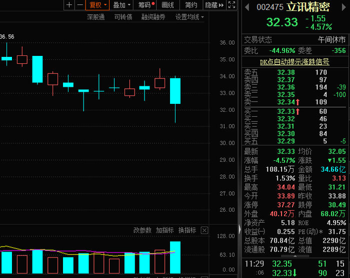Click 最低 value 31.21
The image size is (350, 278).
pyautogui.click(x=337, y=187)
